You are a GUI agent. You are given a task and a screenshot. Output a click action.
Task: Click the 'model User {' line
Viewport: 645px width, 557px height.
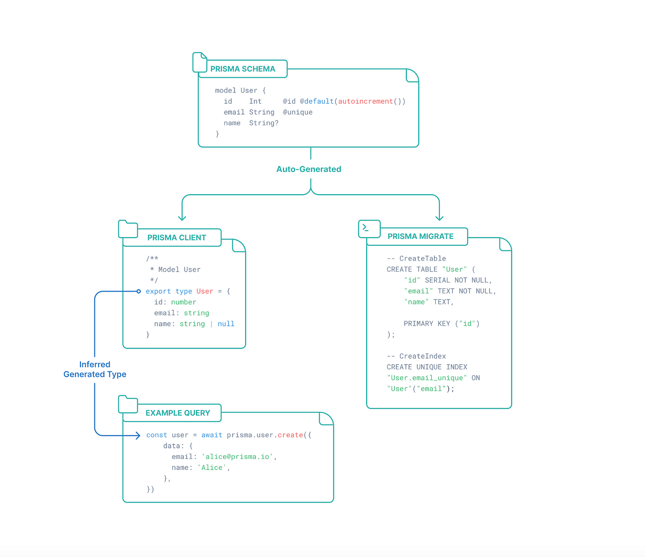240,91
